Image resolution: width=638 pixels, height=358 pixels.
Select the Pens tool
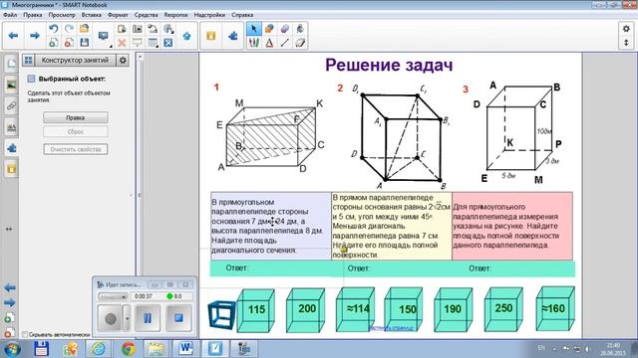[253, 43]
